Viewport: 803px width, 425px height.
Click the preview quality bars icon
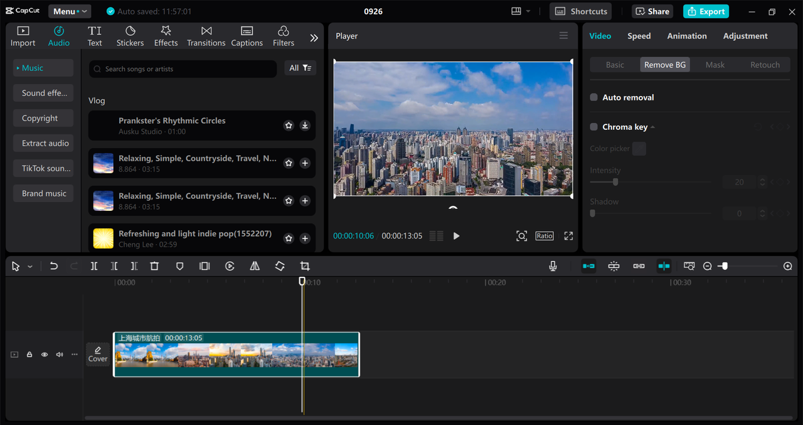coord(436,236)
